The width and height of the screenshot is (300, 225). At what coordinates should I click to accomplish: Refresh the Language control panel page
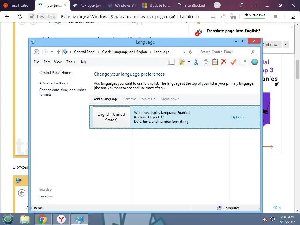pos(190,52)
